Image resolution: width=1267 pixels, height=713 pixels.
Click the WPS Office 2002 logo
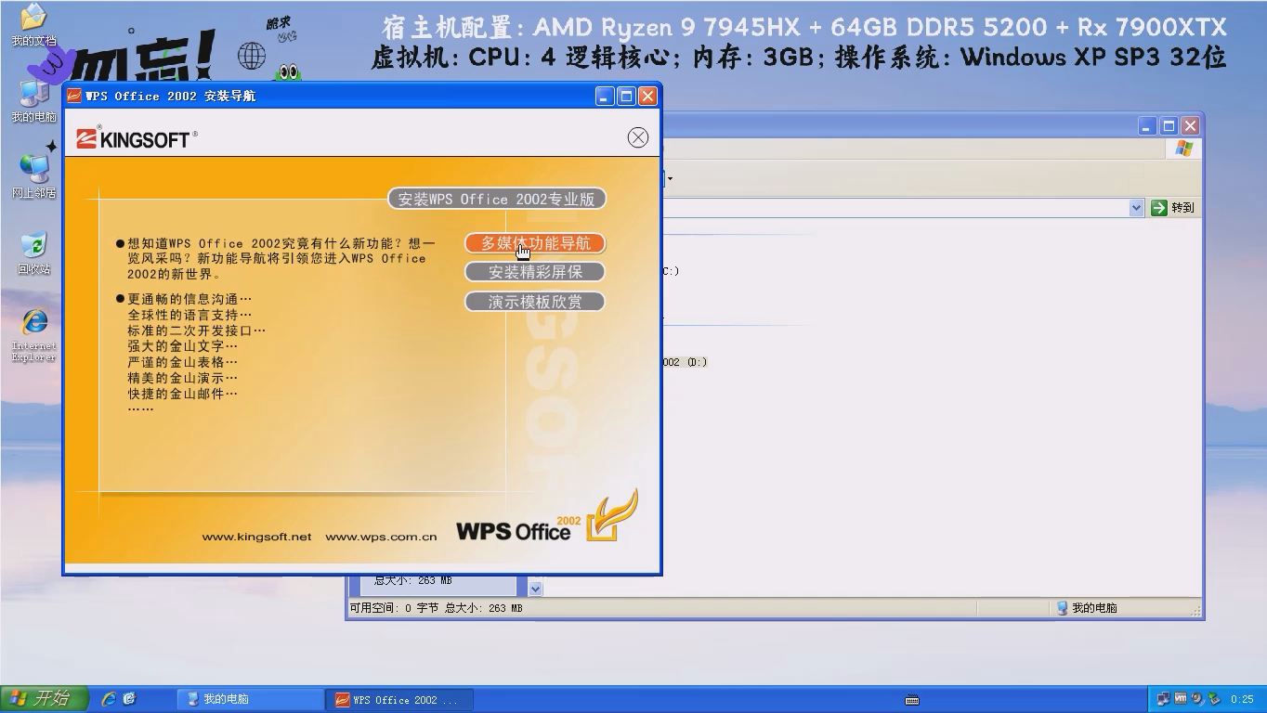click(547, 517)
